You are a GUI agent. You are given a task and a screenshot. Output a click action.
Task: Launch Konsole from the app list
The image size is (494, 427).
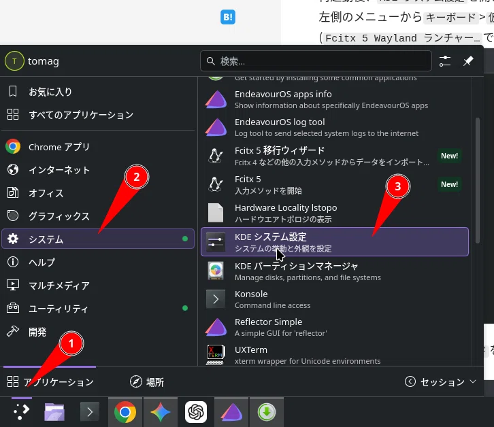(335, 299)
